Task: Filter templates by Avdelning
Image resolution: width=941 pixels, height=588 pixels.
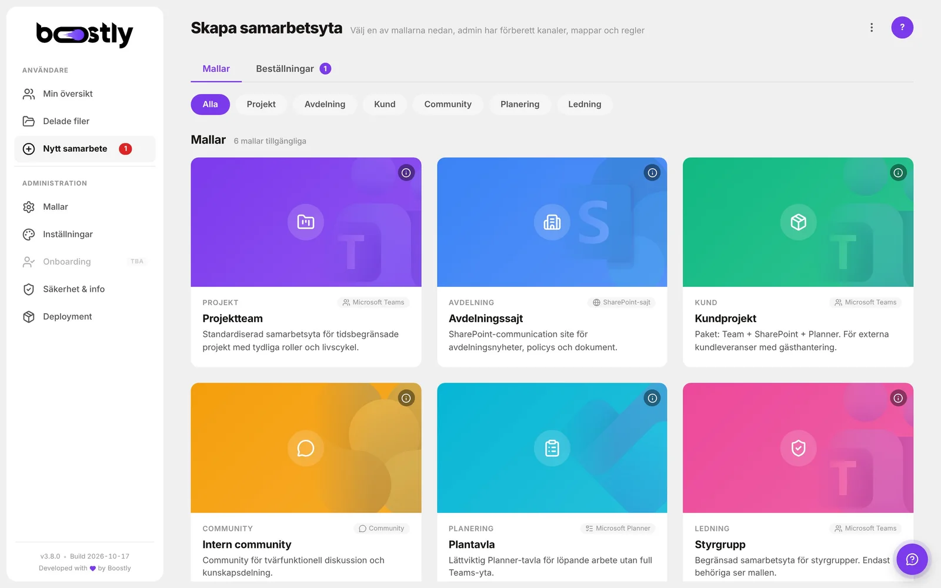Action: pos(325,104)
